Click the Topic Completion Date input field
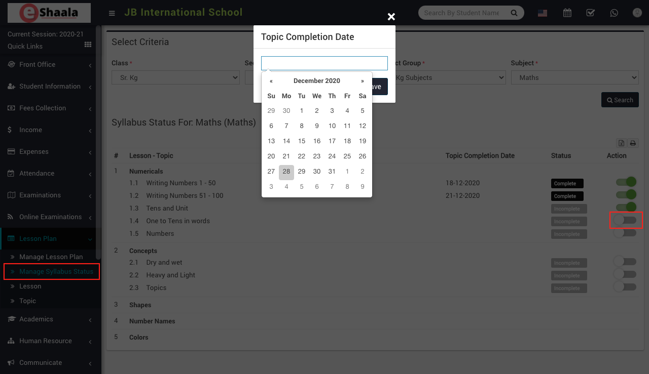Screen dimensions: 649x374 coord(324,63)
